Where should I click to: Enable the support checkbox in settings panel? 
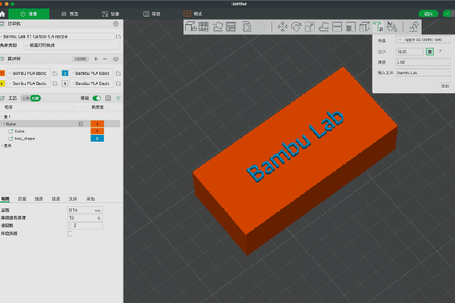click(70, 233)
